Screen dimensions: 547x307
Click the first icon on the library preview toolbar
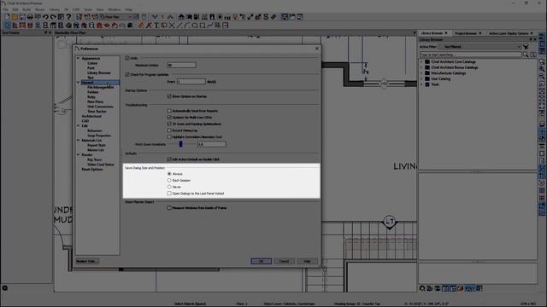(x=422, y=288)
